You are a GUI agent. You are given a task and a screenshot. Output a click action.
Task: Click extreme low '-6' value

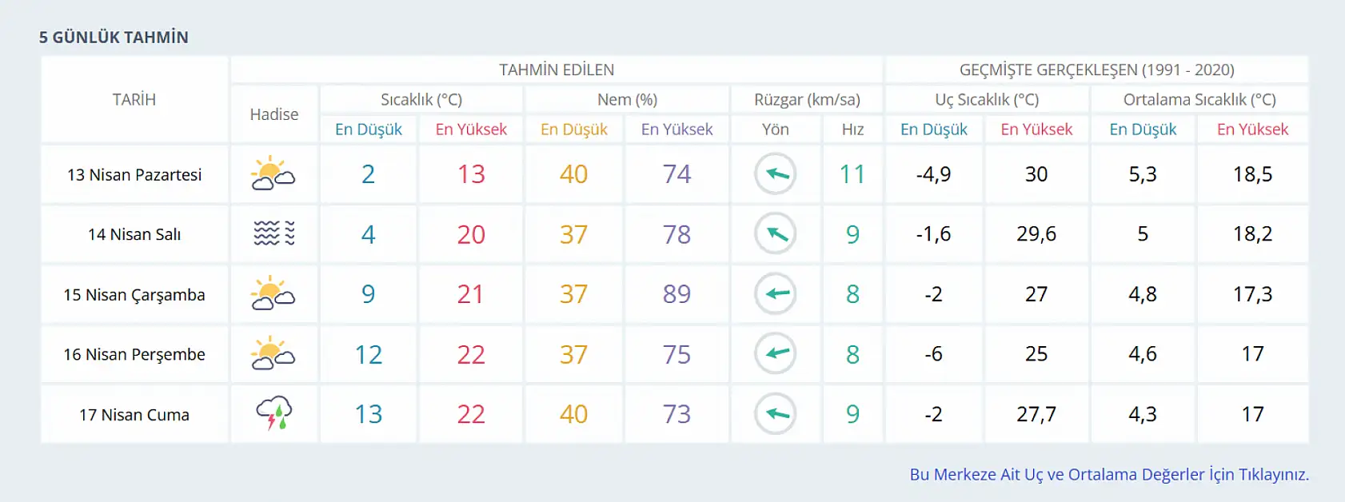pyautogui.click(x=933, y=353)
